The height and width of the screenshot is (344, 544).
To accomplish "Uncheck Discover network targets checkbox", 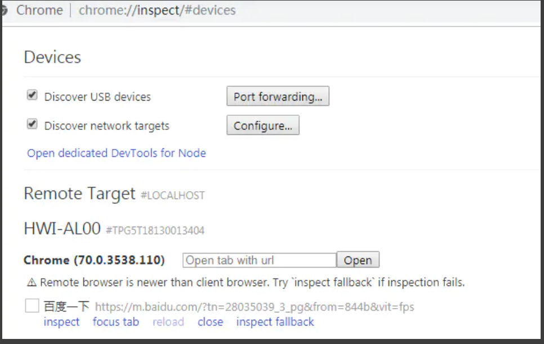I will [x=32, y=124].
